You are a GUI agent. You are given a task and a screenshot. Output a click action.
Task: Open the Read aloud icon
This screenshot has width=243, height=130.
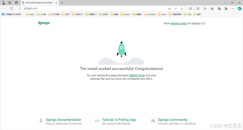coord(176,8)
